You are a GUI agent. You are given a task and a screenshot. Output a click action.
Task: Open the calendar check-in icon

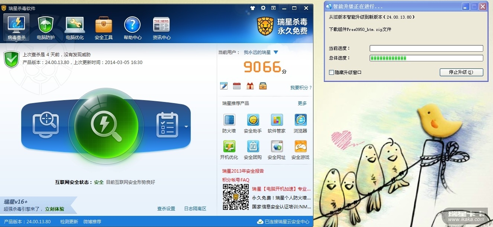pyautogui.click(x=237, y=86)
